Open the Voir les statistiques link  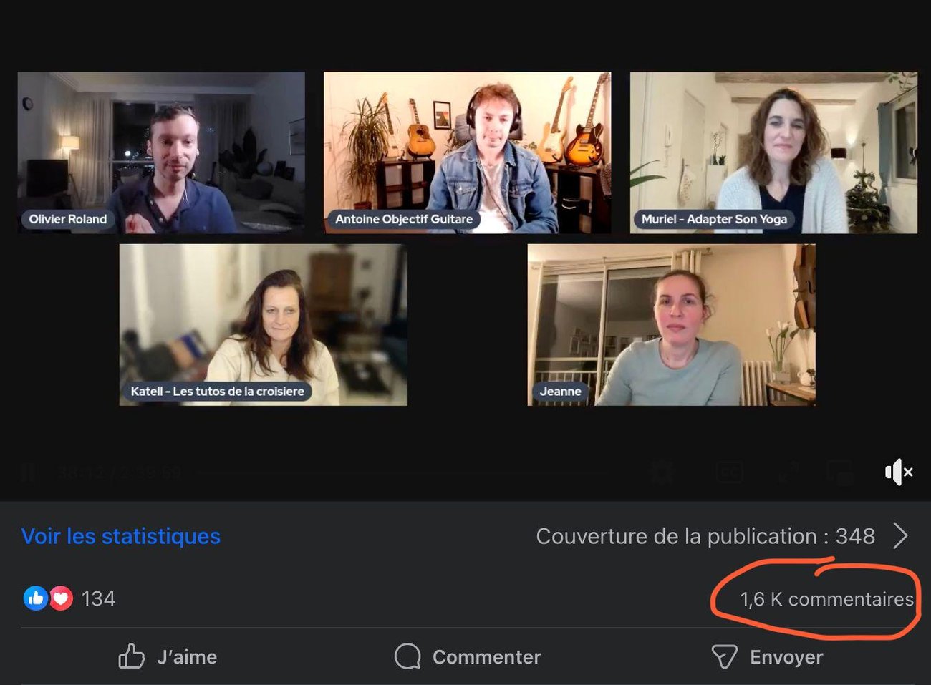point(121,536)
